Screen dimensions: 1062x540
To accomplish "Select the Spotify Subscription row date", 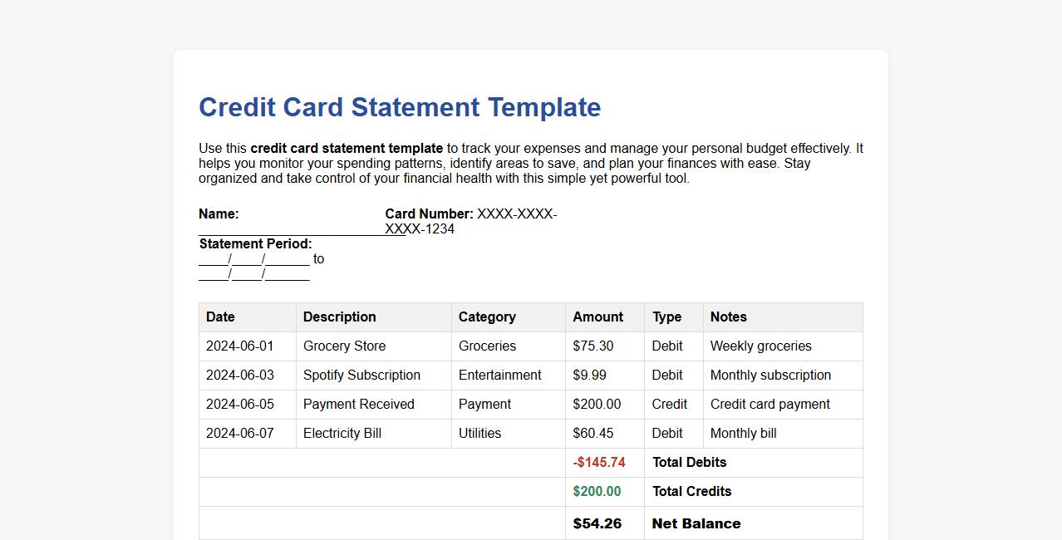I will coord(240,375).
